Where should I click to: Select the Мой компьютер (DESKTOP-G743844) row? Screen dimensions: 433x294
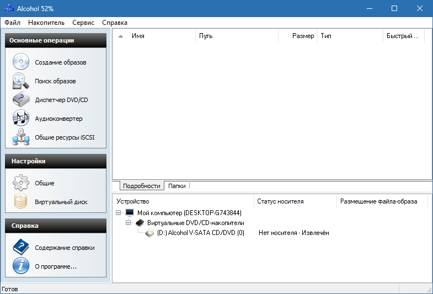[189, 212]
